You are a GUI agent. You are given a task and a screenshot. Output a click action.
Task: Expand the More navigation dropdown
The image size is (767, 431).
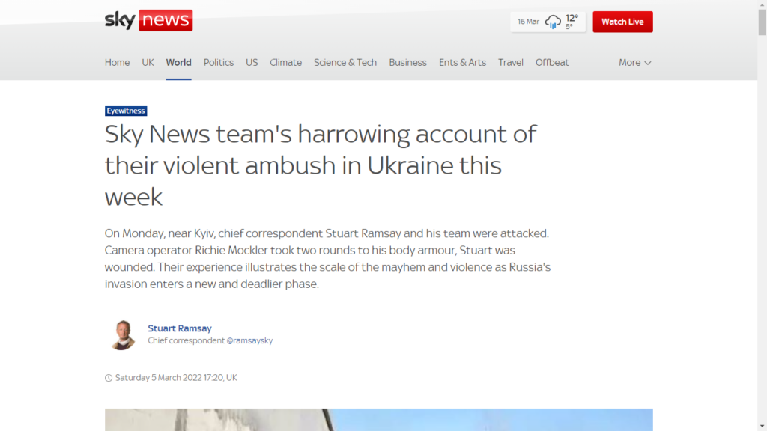pyautogui.click(x=635, y=63)
